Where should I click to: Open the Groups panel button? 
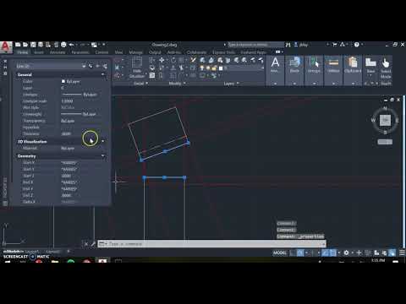(x=314, y=65)
